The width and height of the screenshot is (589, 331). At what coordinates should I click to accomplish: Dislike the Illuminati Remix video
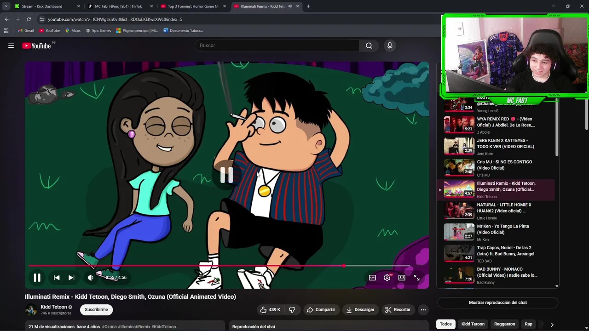coord(292,310)
